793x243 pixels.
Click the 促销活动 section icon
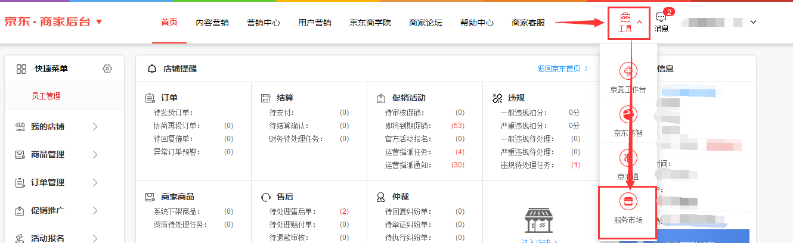pos(382,98)
